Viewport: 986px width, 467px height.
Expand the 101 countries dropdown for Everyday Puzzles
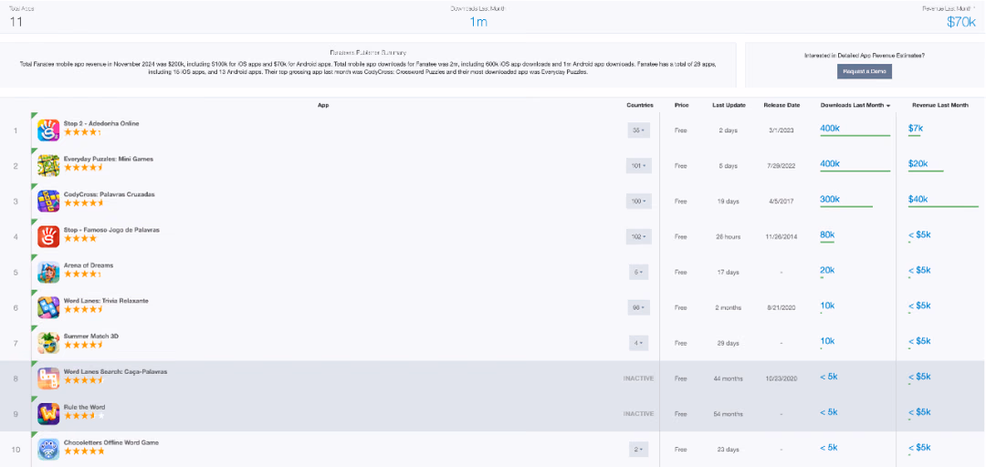click(639, 166)
